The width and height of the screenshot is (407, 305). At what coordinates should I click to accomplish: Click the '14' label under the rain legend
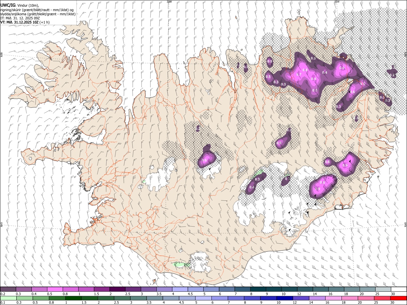click(311, 302)
